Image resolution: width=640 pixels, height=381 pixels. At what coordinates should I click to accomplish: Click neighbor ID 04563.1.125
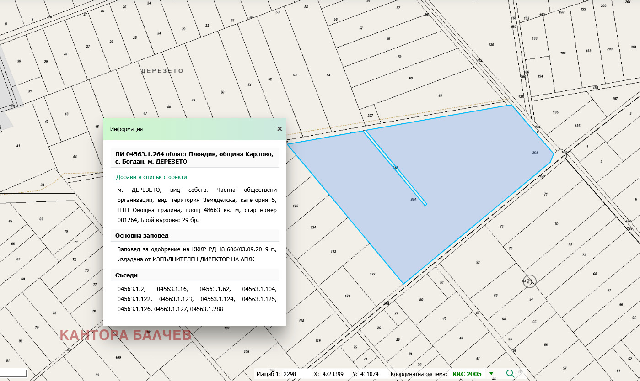(x=259, y=299)
